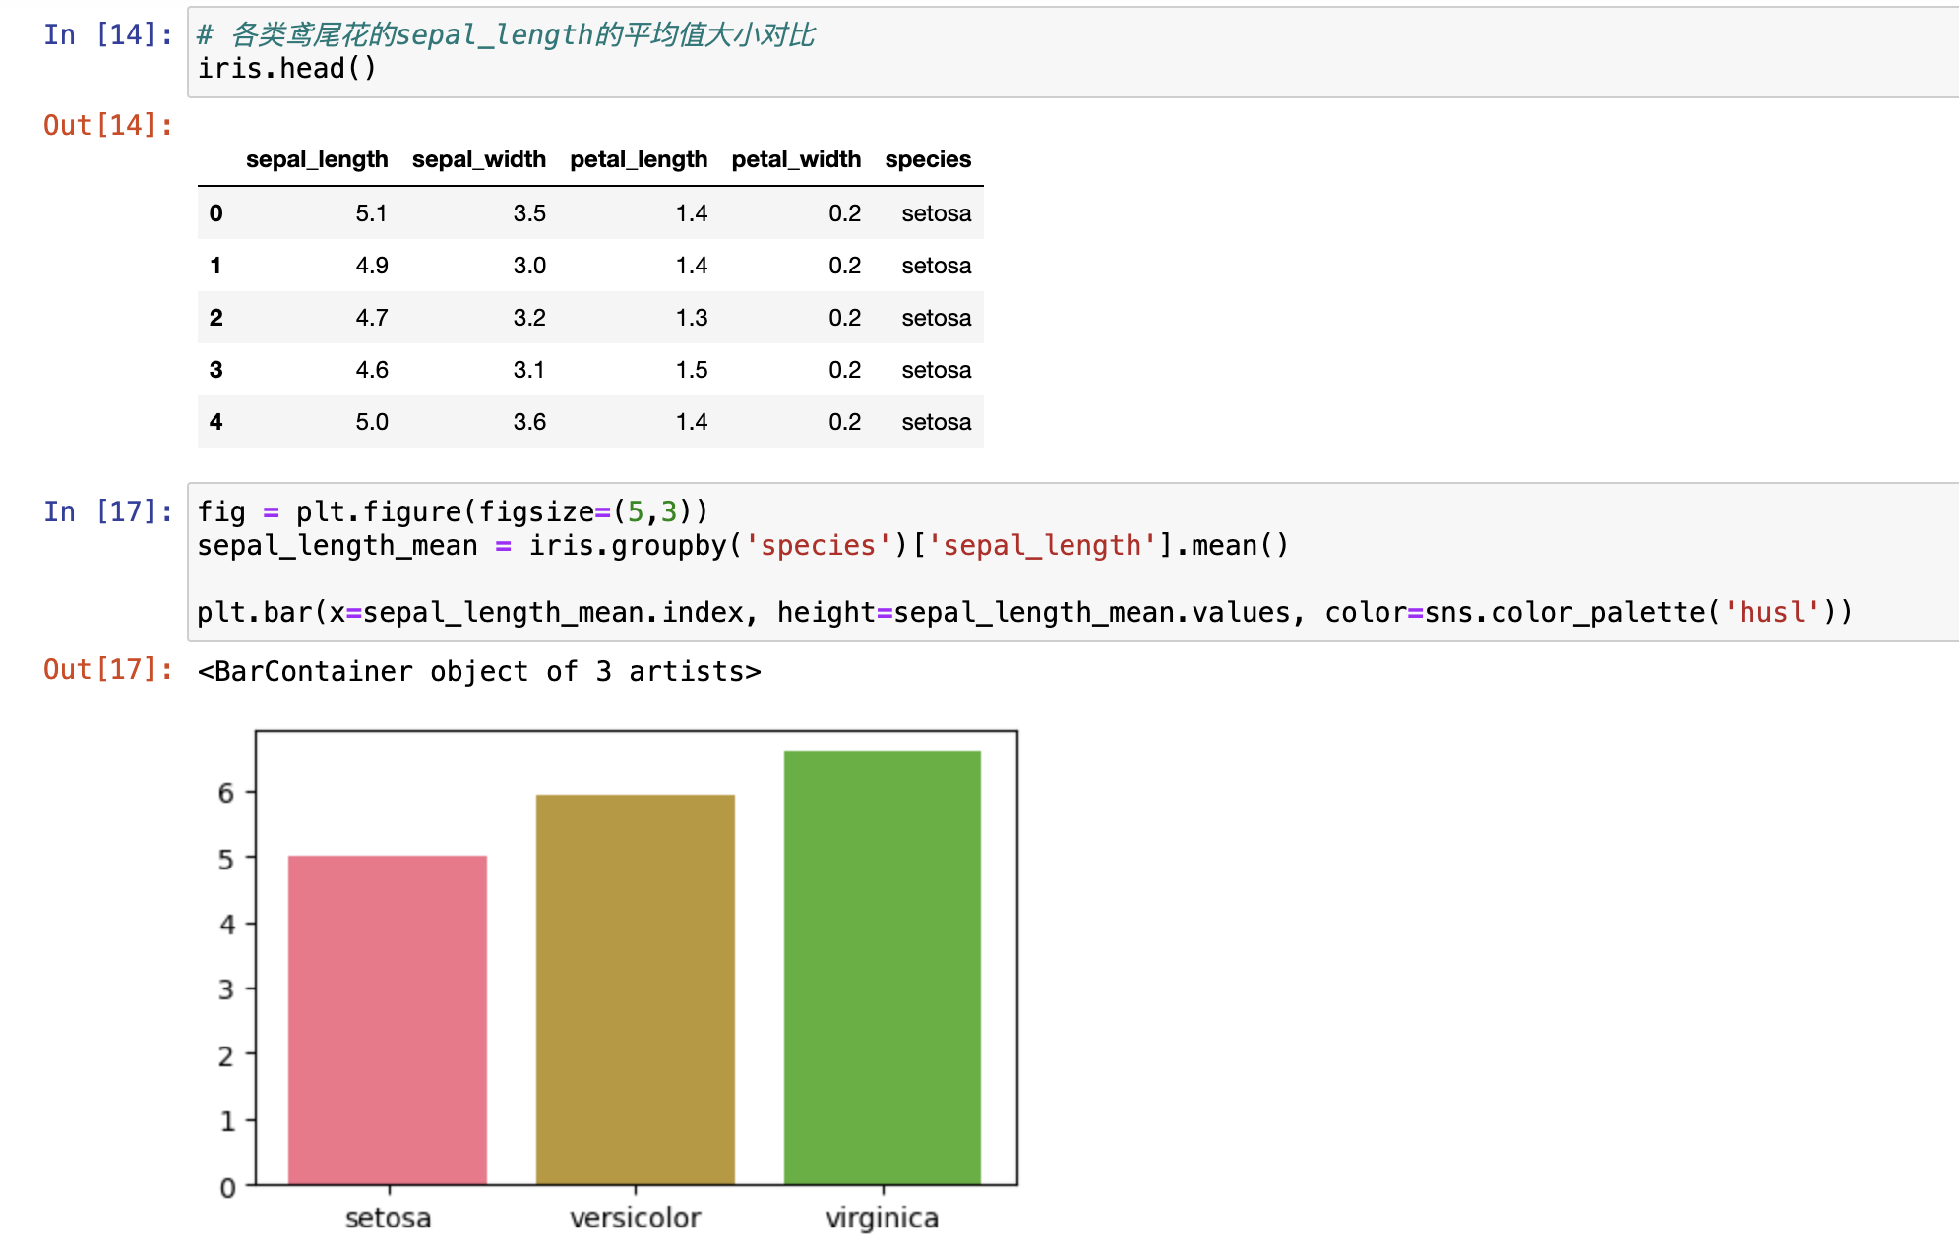
Task: Select the In [17] prompt label
Action: tap(108, 511)
